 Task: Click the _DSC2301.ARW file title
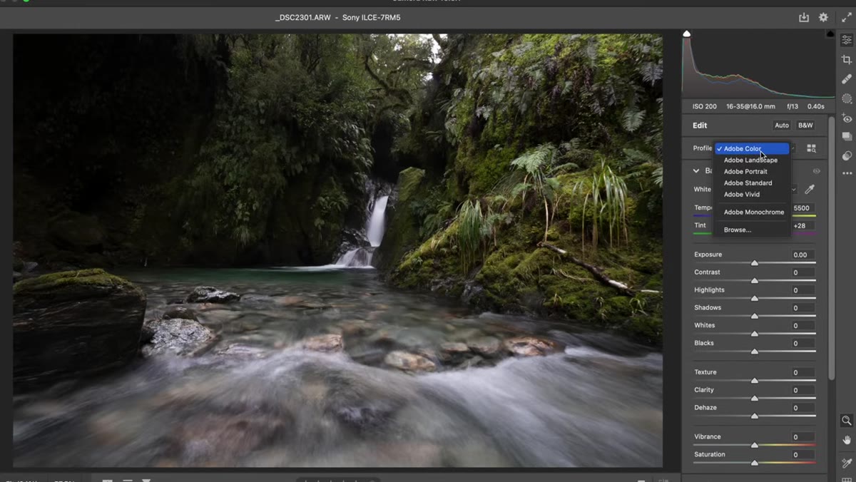[305, 17]
